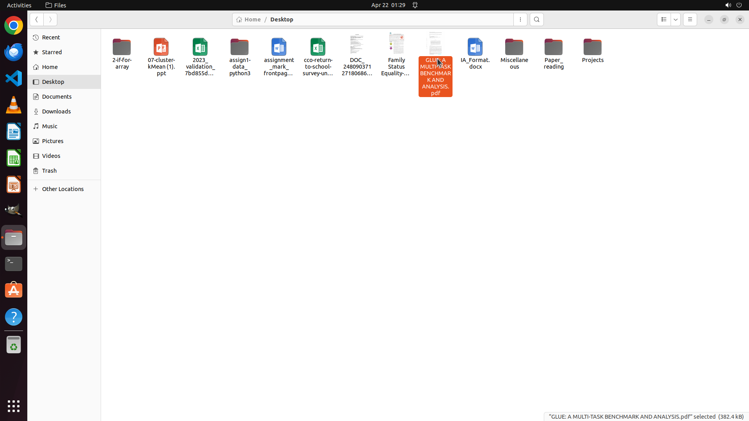Select the IA_Format.docx file
The image size is (749, 421).
475,47
